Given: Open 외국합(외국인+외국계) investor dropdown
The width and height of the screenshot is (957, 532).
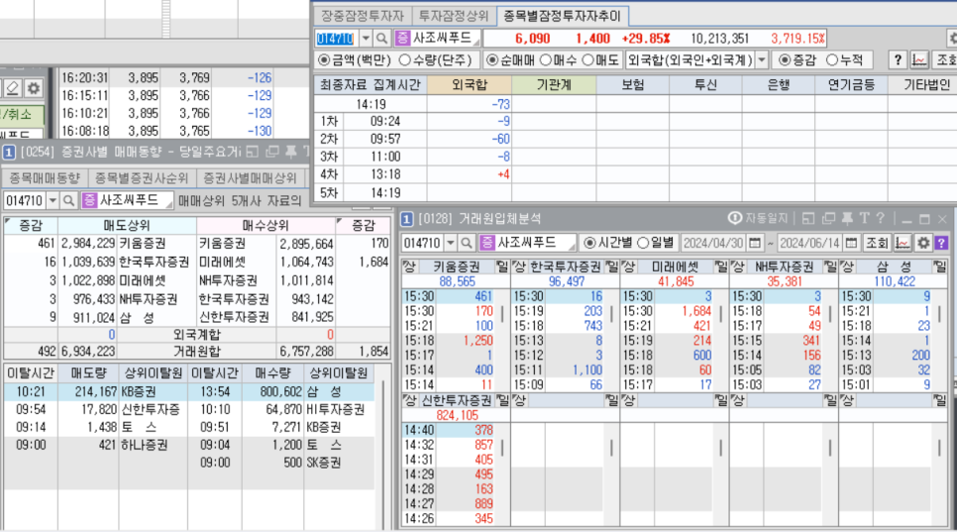Looking at the screenshot, I should coord(762,59).
